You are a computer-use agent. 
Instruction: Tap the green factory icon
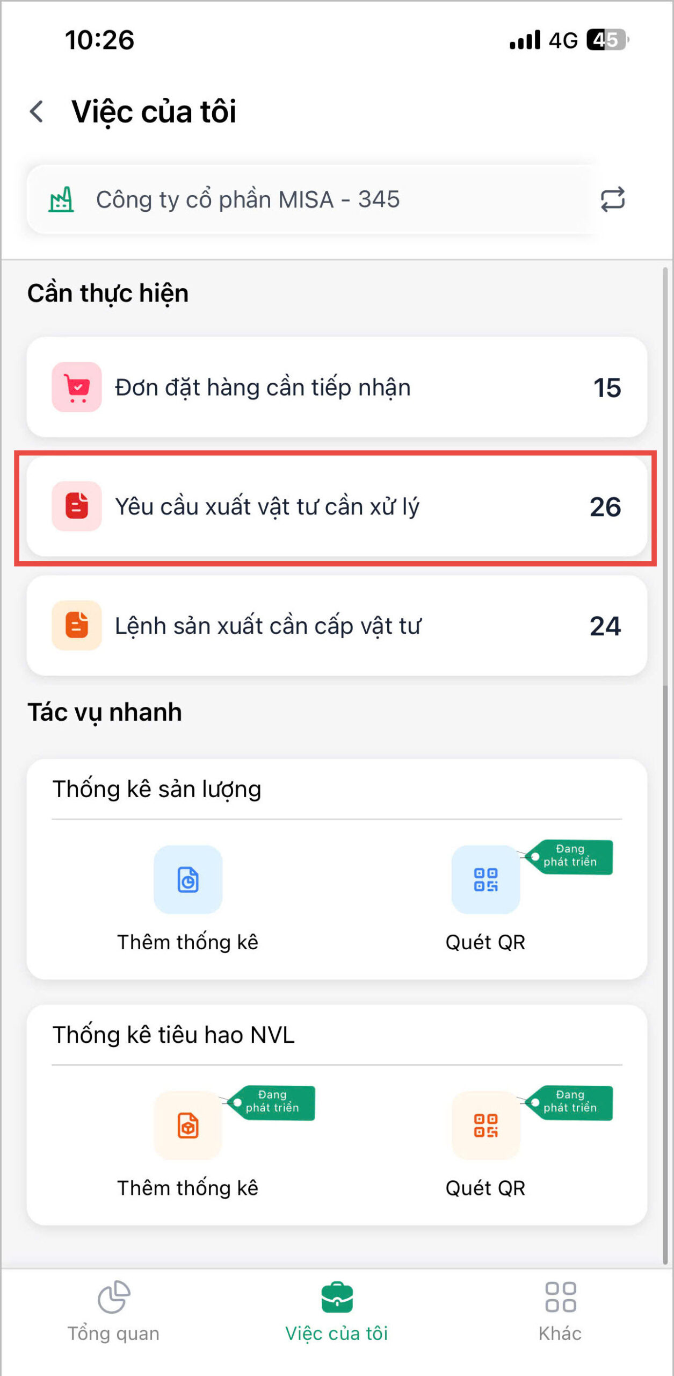(x=61, y=199)
